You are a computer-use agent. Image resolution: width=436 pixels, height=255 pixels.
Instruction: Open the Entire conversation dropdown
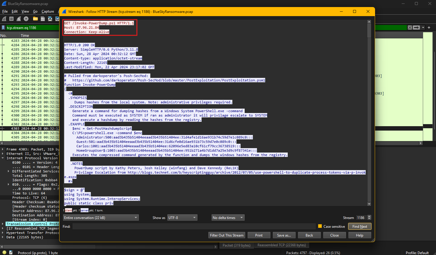[x=101, y=218]
